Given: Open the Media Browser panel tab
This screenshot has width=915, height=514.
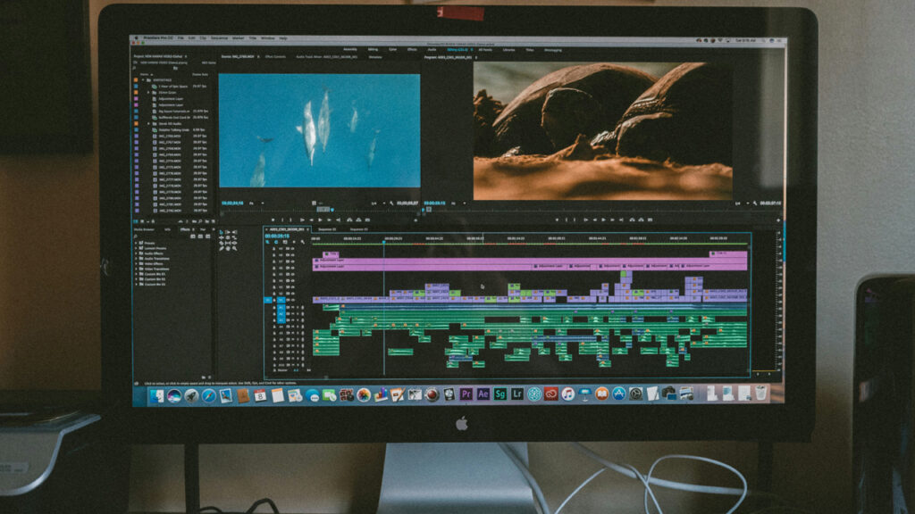Looking at the screenshot, I should [x=145, y=229].
